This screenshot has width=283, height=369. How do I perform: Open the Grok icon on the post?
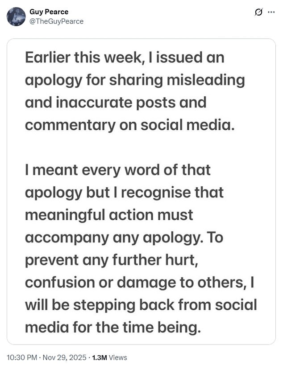coord(258,12)
